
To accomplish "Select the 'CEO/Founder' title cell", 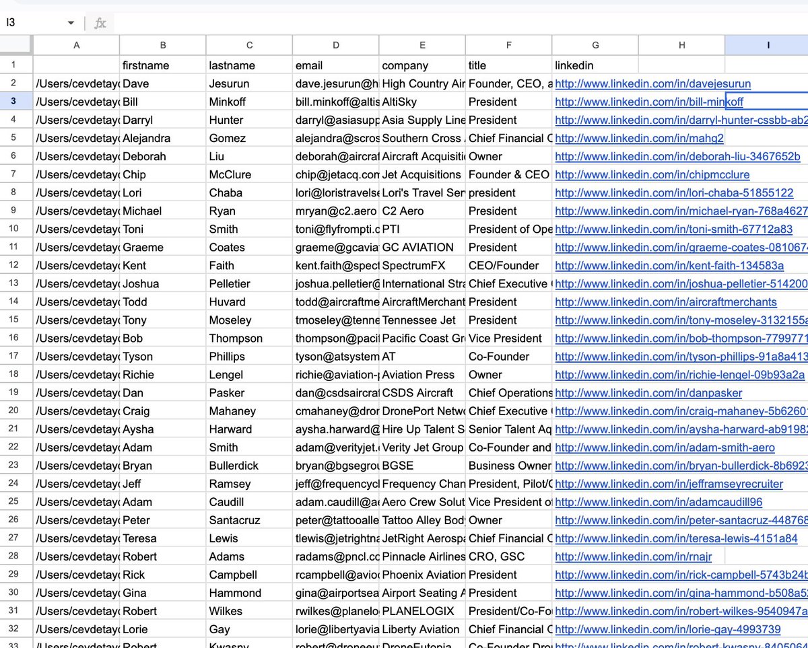I will click(x=509, y=265).
